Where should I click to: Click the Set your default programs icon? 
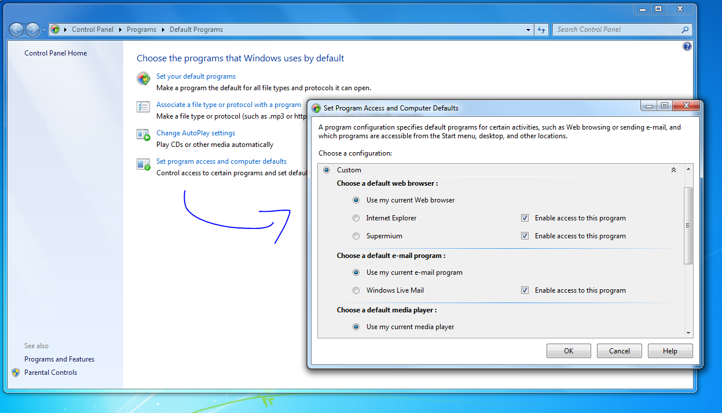pyautogui.click(x=143, y=79)
